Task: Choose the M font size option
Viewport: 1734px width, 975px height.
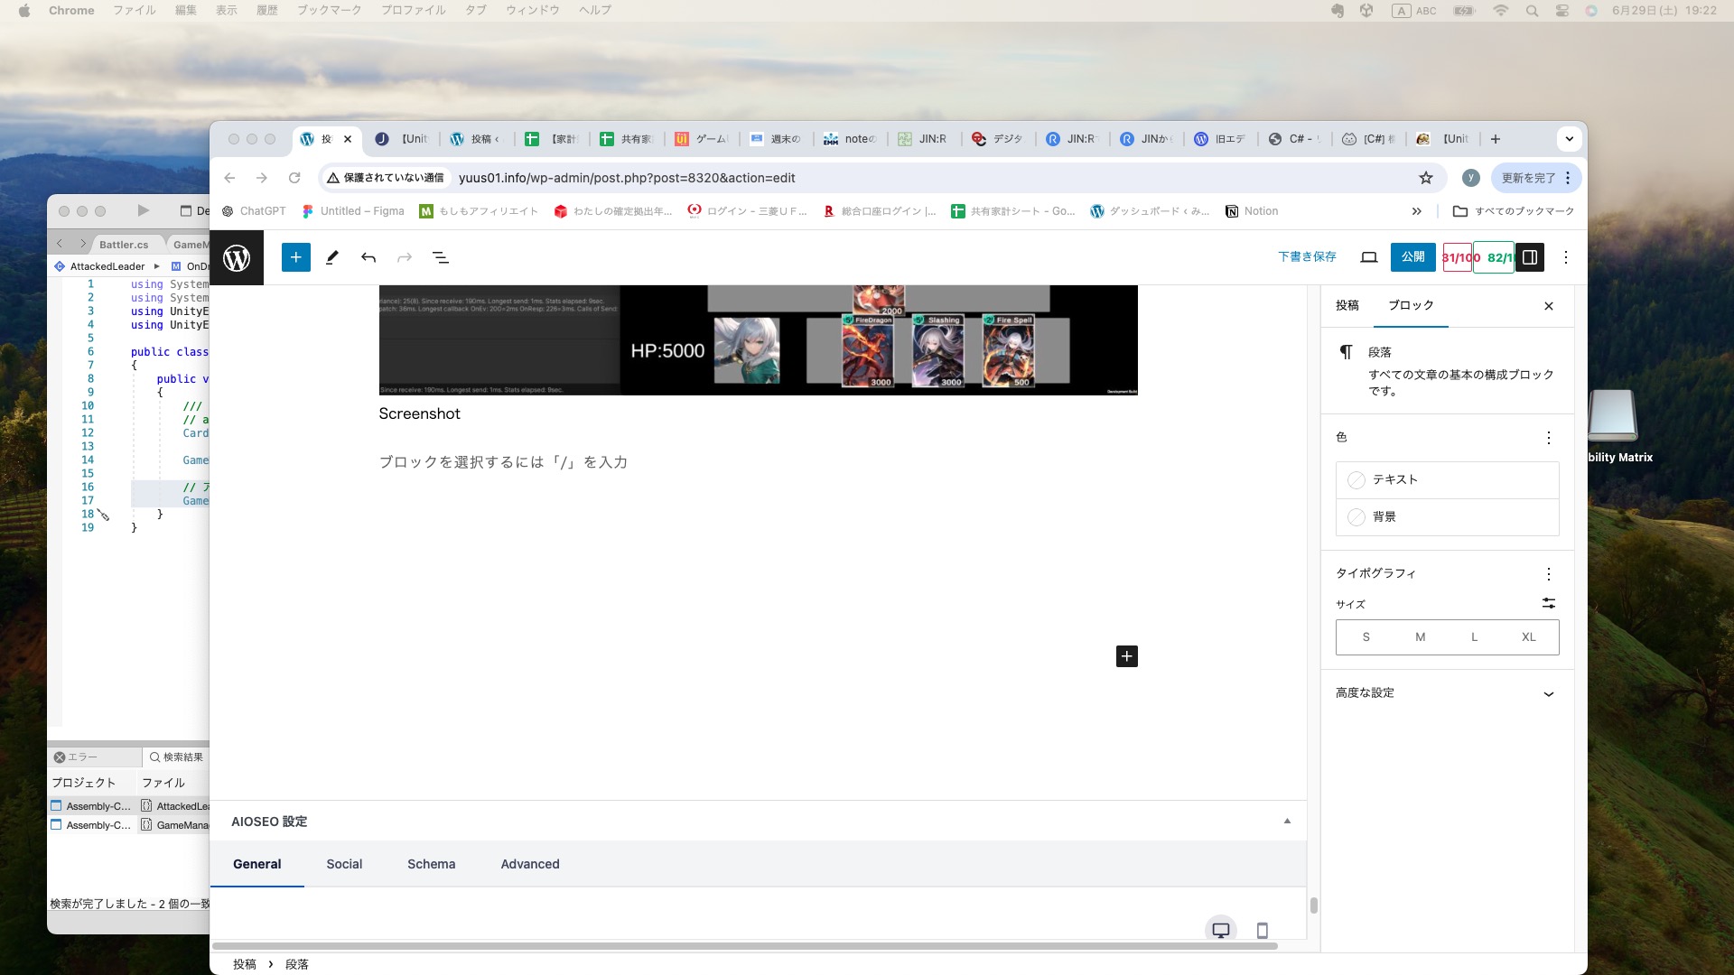Action: coord(1420,637)
